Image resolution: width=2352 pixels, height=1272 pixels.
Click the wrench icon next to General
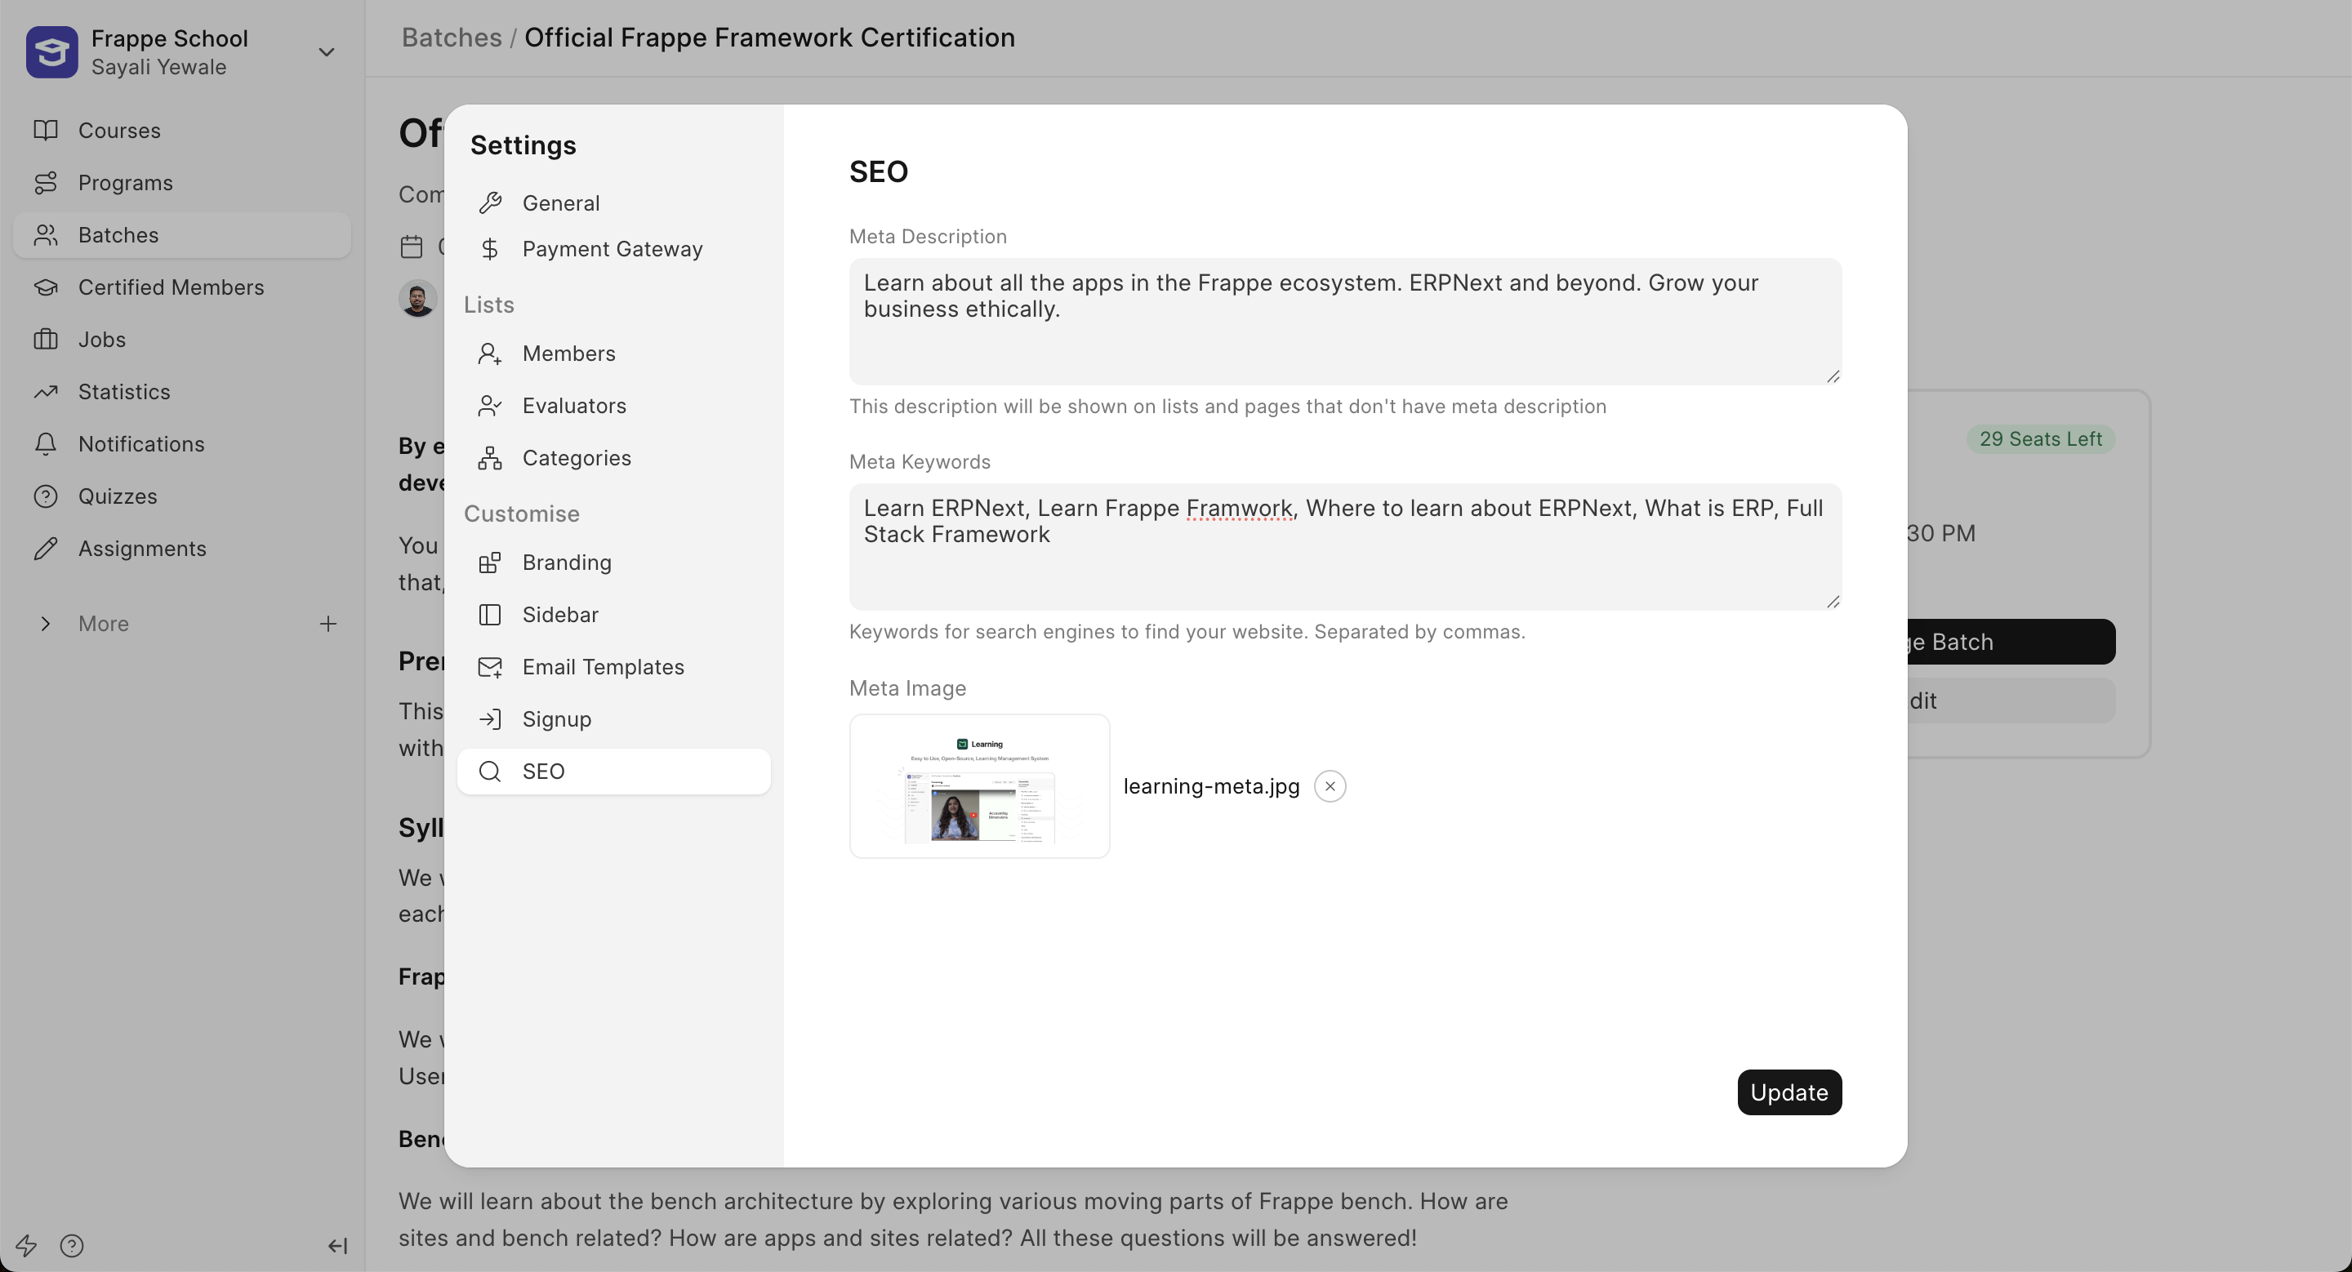pyautogui.click(x=490, y=202)
